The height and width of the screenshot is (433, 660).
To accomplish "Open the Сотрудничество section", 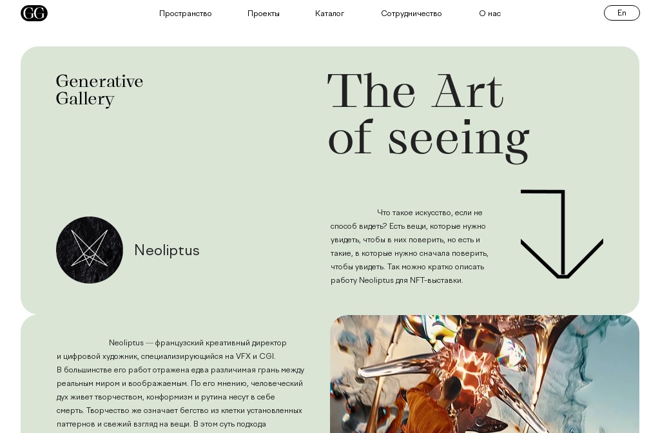I will (411, 14).
